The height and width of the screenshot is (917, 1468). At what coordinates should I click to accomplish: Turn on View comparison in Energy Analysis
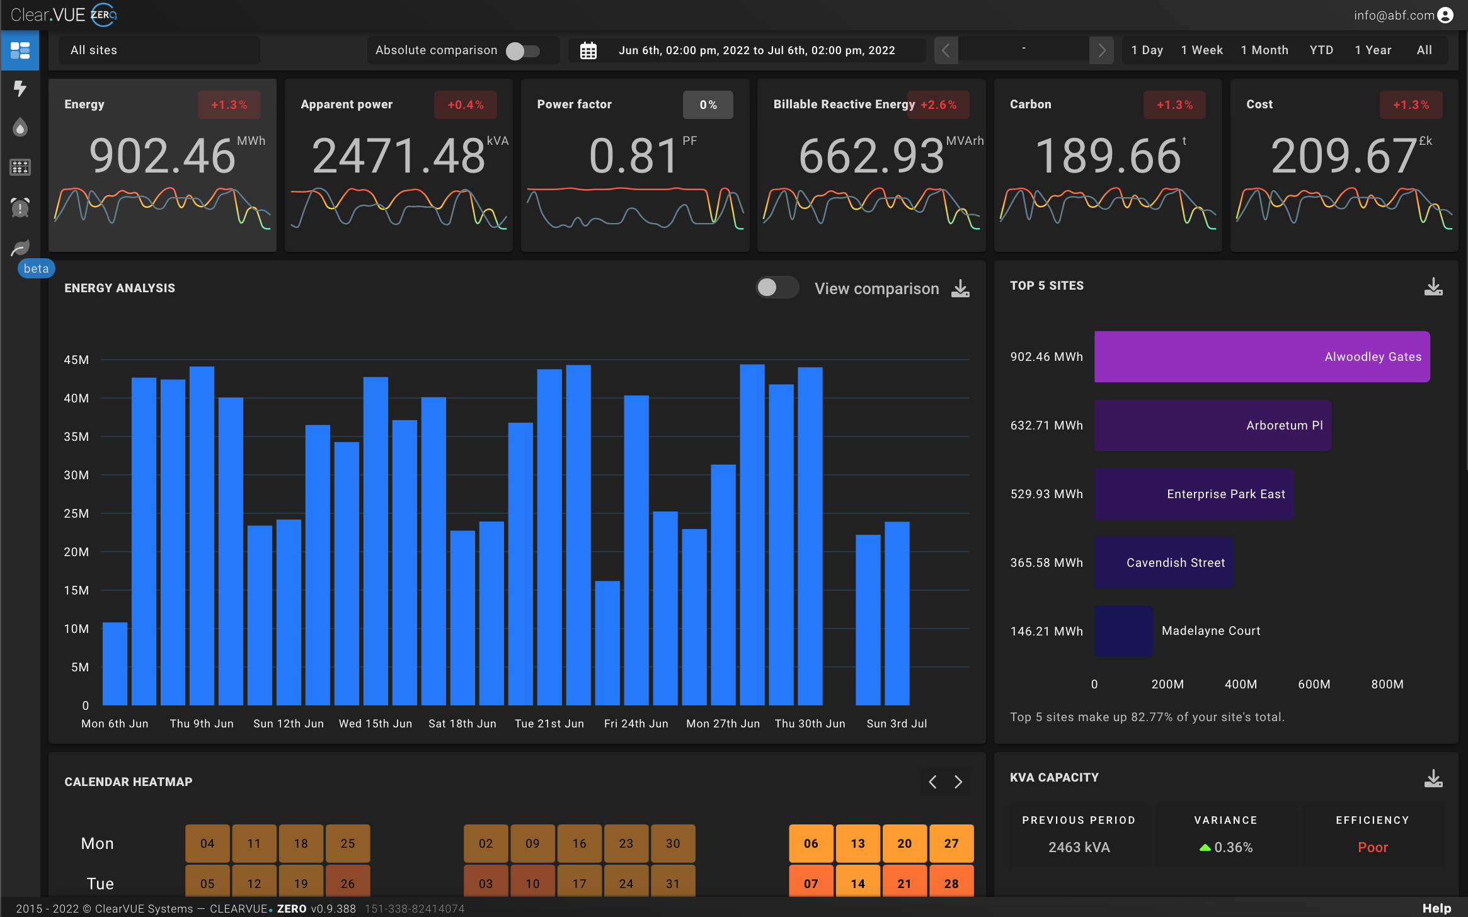[777, 288]
